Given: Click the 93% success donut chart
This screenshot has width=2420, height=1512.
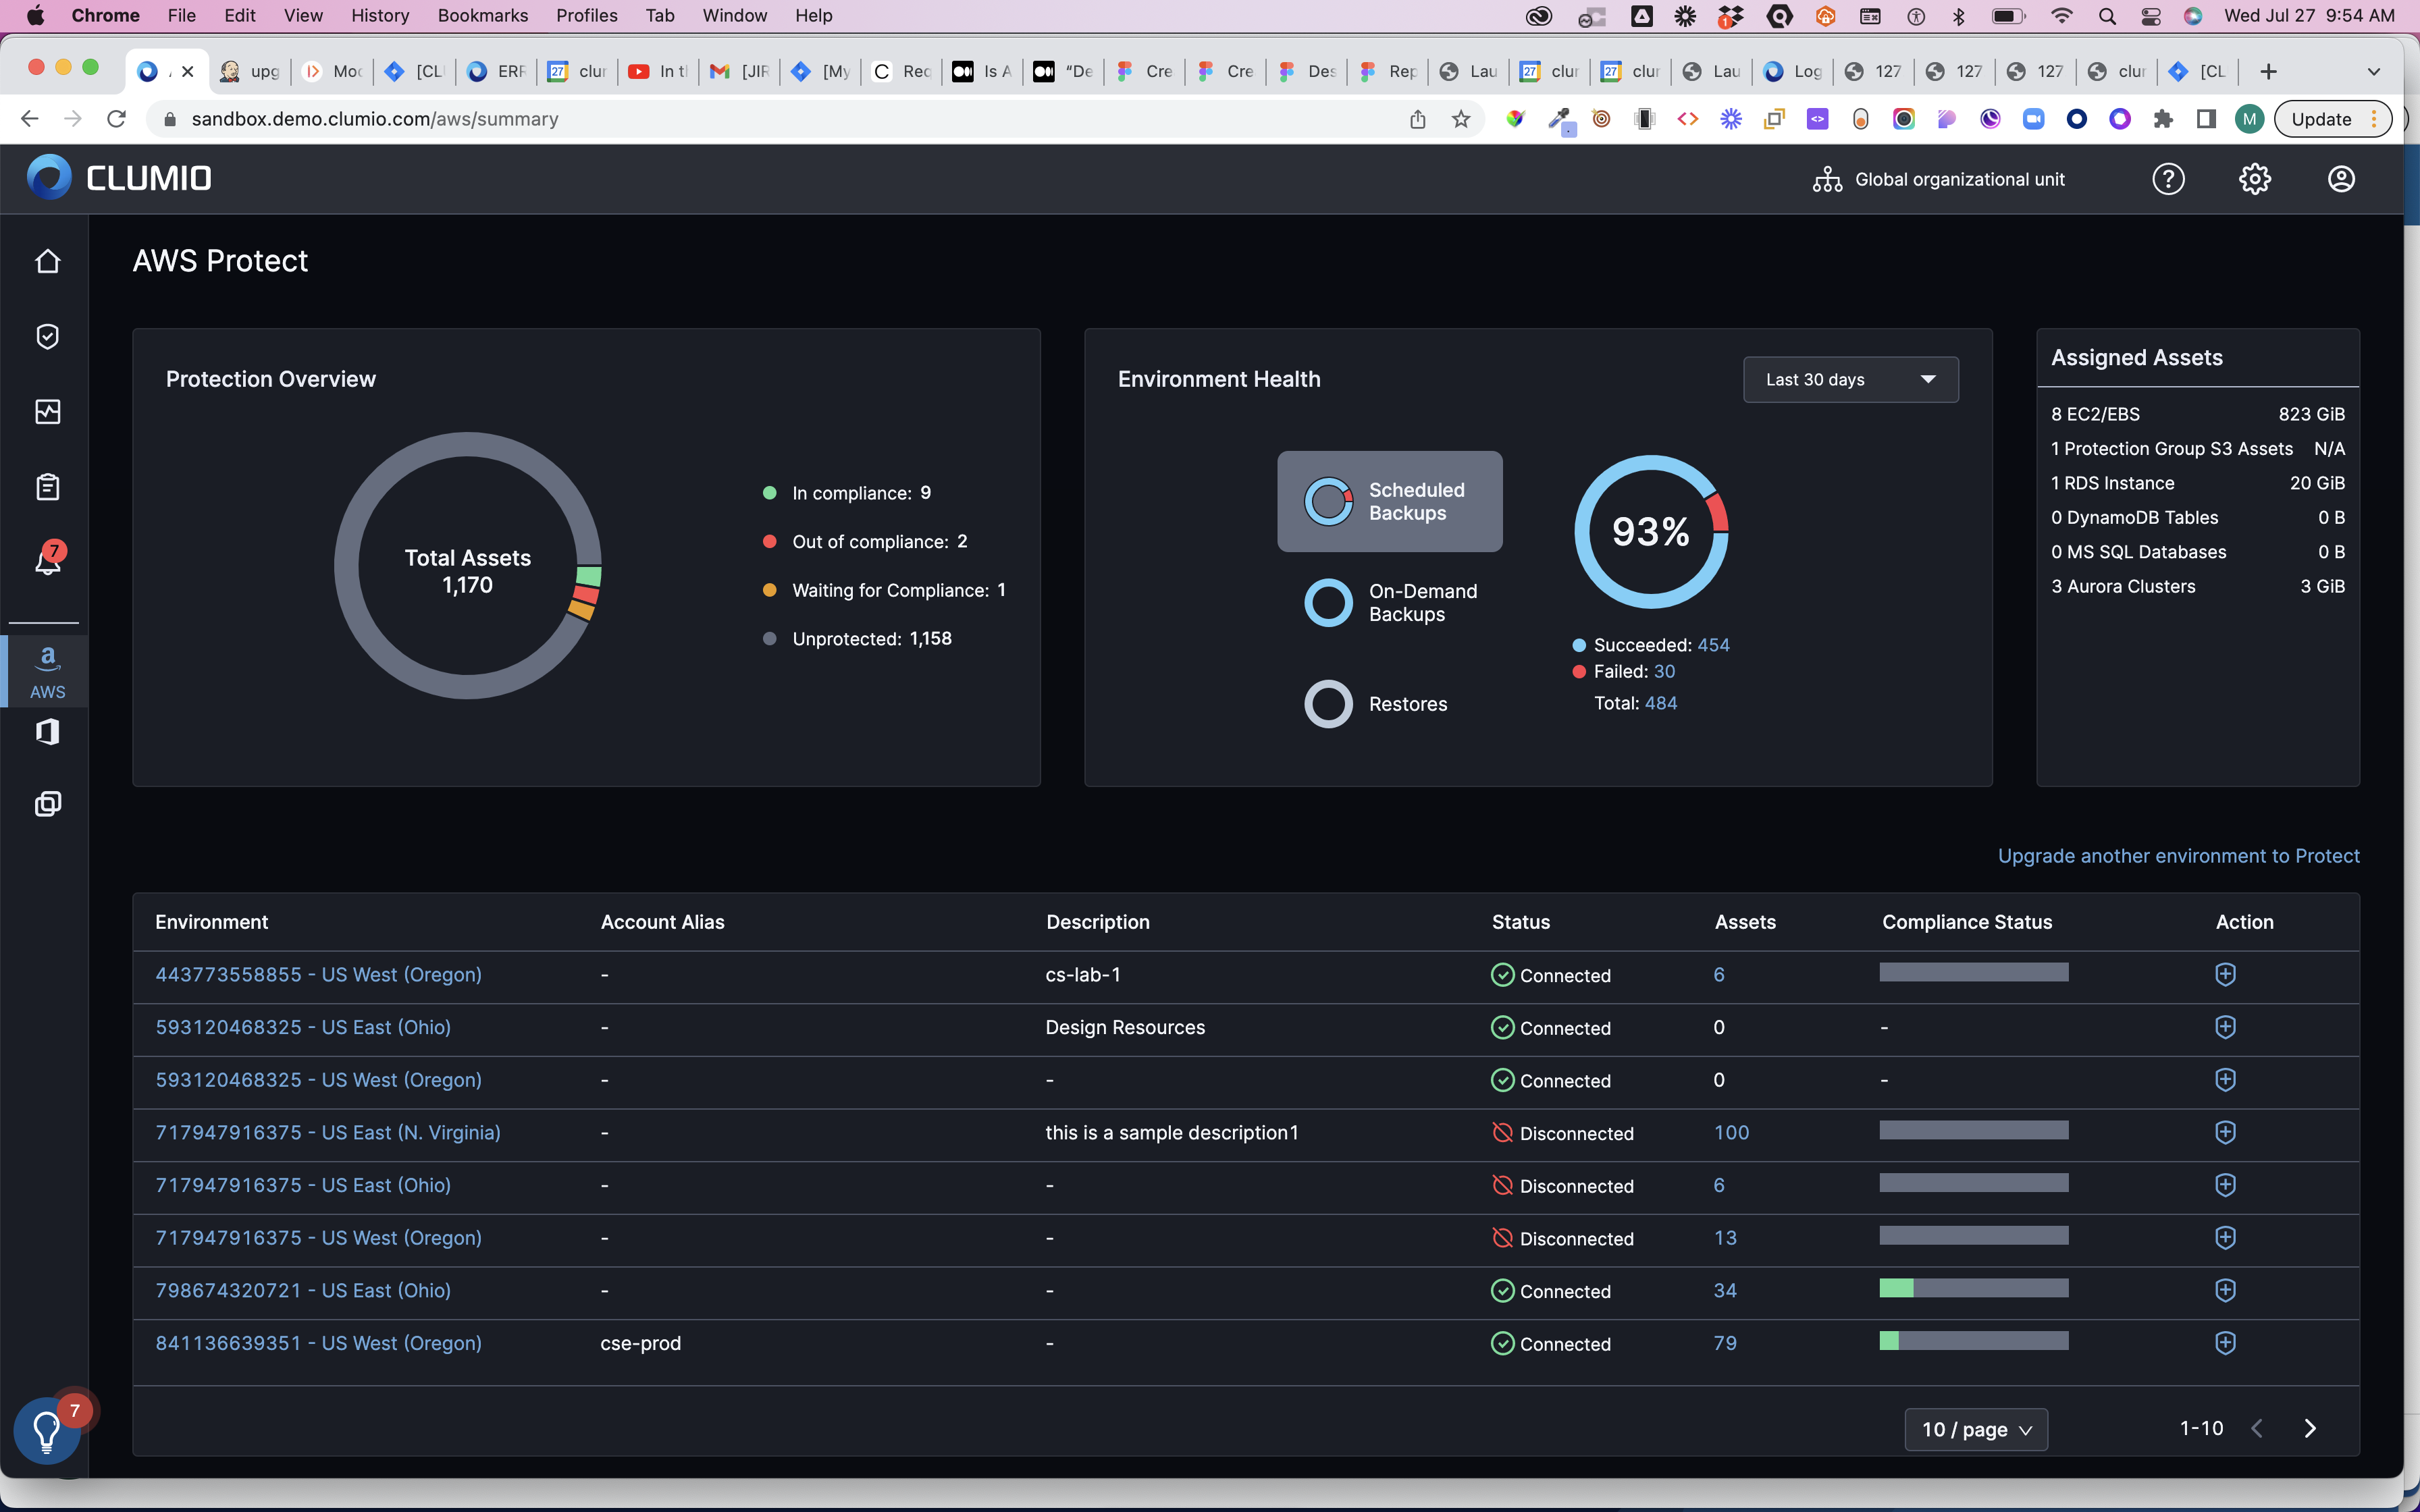Looking at the screenshot, I should point(1651,532).
